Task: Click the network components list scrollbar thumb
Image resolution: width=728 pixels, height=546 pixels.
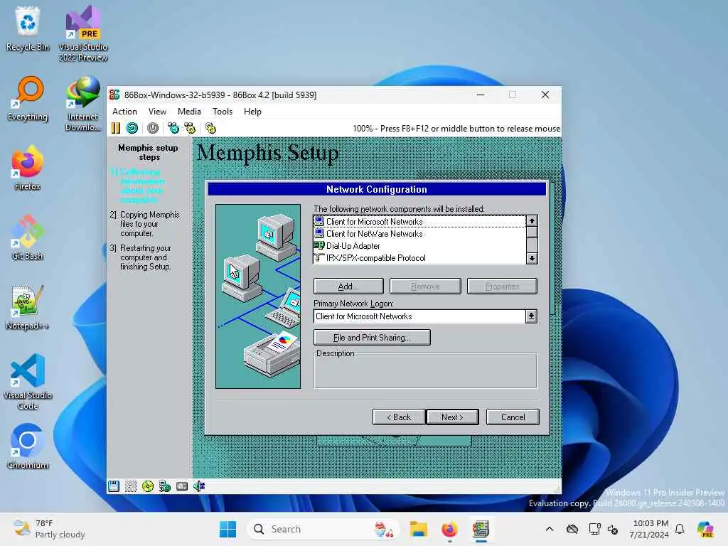Action: [x=532, y=232]
